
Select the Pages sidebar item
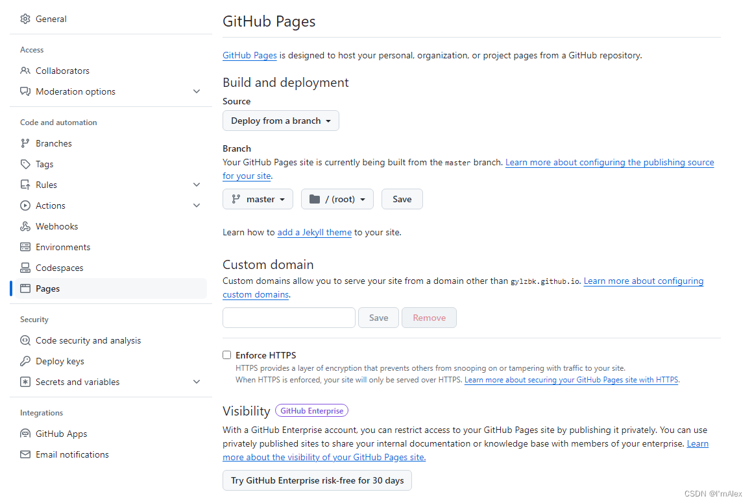(111, 288)
